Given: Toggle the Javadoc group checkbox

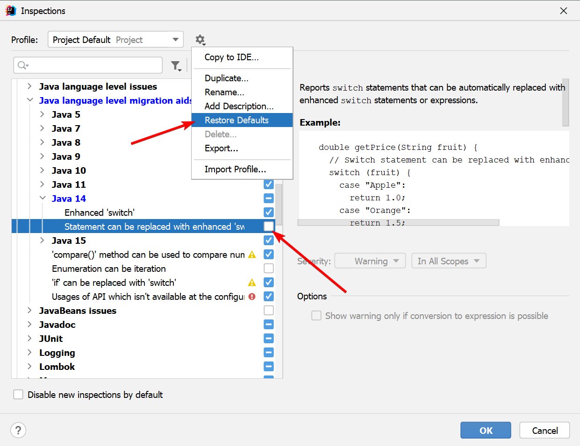Looking at the screenshot, I should tap(269, 325).
